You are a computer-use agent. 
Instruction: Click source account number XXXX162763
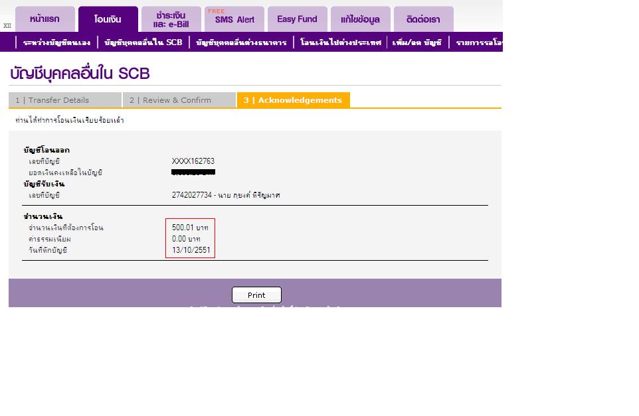193,161
